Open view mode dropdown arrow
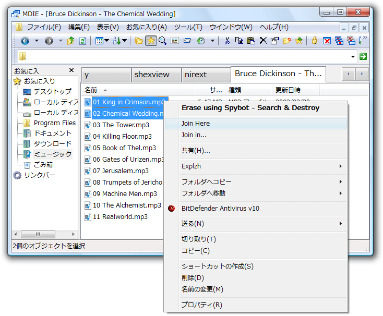This screenshot has height=316, width=383. pos(107,41)
